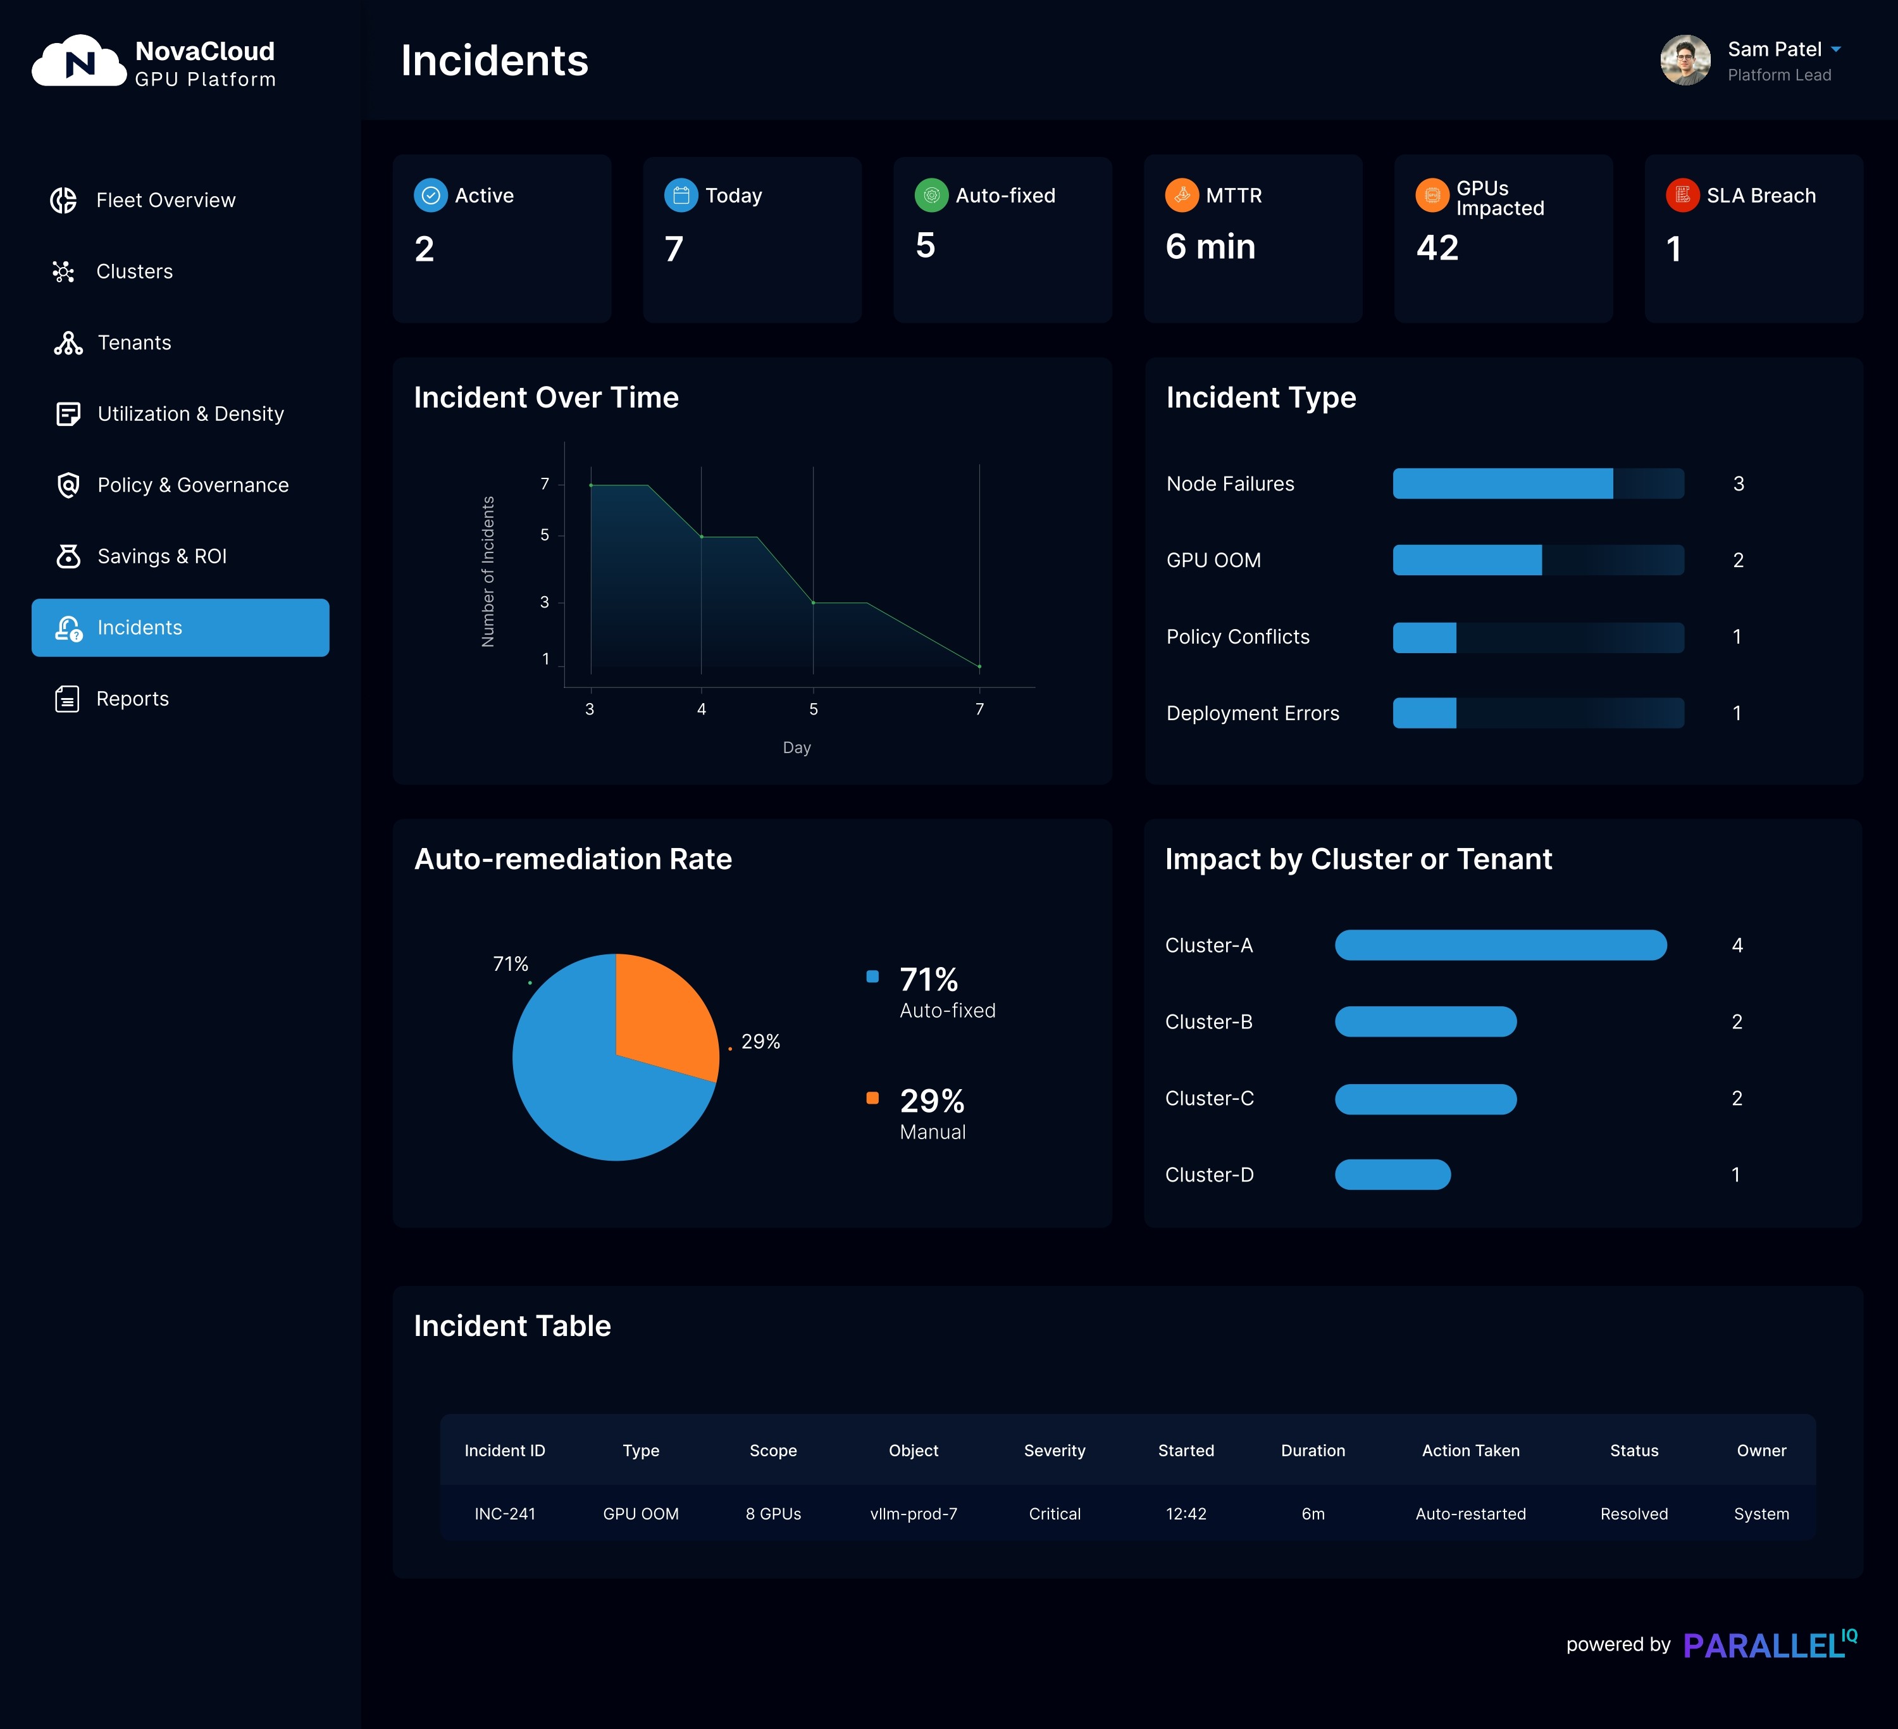Viewport: 1898px width, 1729px height.
Task: Expand the Sam Patel account dropdown arrow
Action: tap(1836, 49)
